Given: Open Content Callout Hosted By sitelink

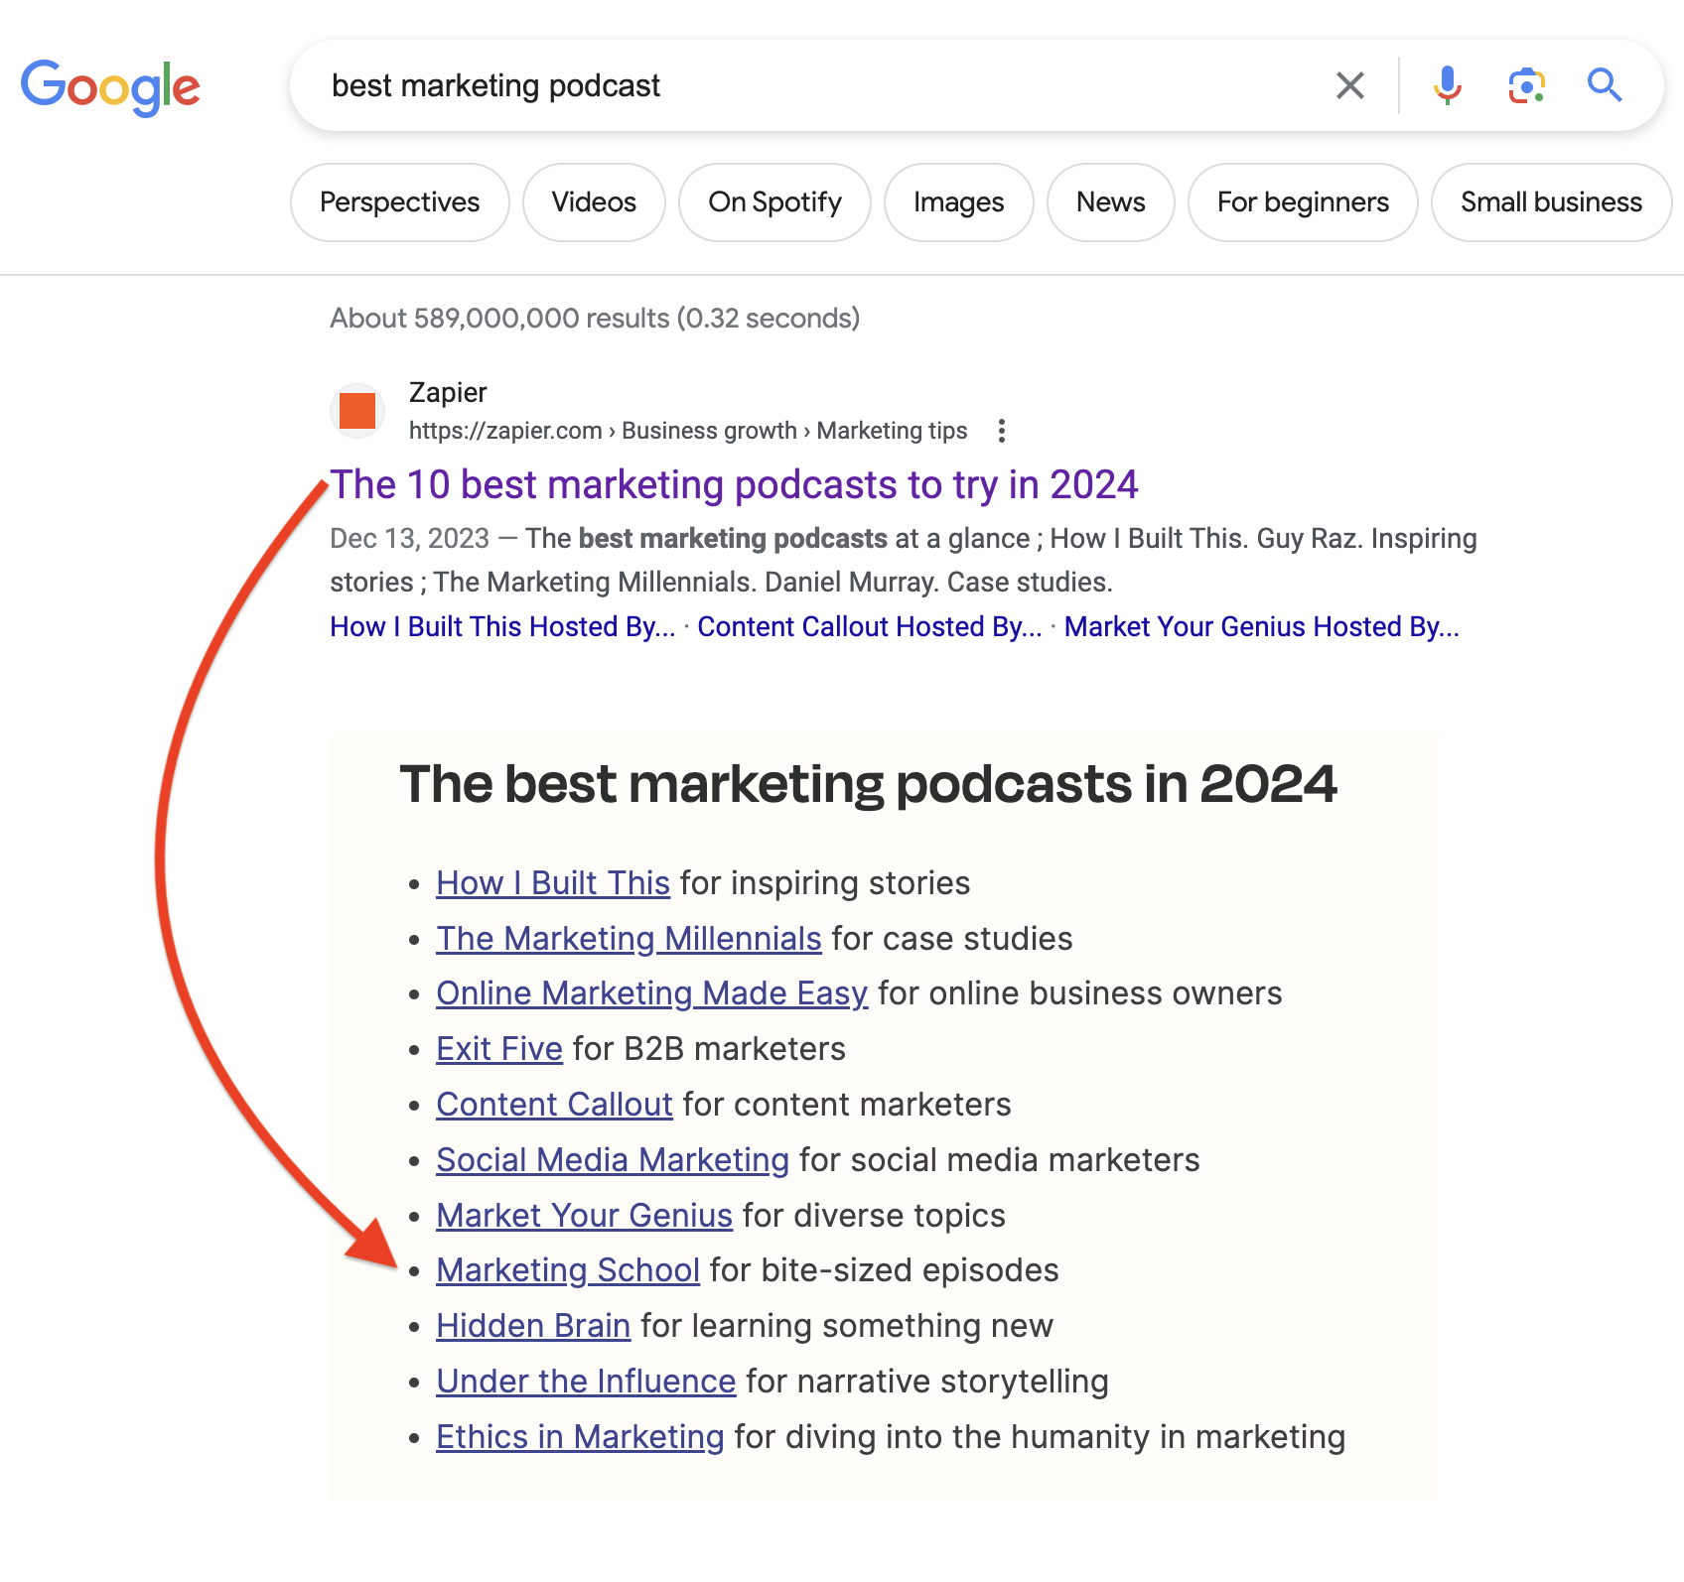Looking at the screenshot, I should coord(869,627).
